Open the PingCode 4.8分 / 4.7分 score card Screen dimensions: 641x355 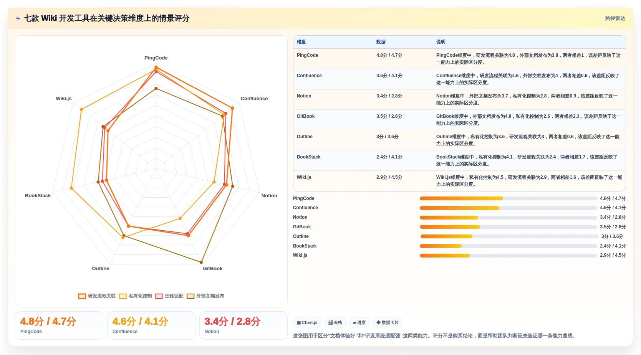click(59, 325)
